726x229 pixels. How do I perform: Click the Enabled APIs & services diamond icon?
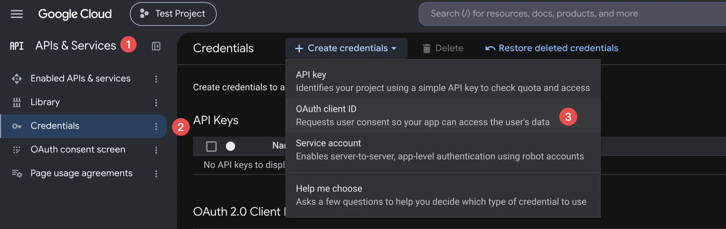17,79
